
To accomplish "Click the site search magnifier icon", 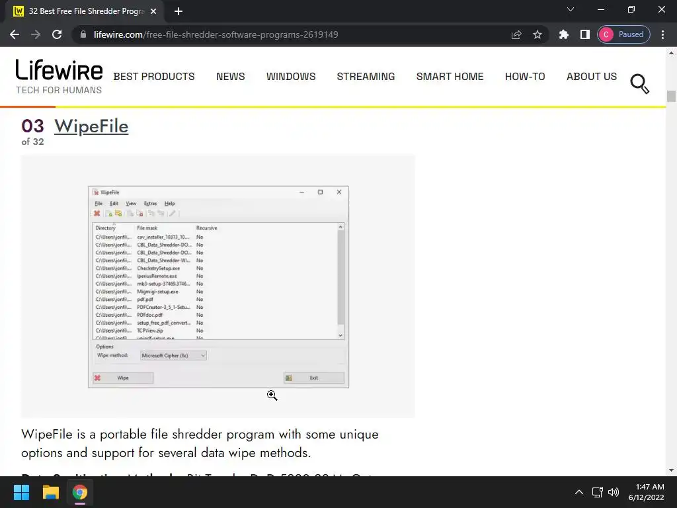I will [x=639, y=84].
